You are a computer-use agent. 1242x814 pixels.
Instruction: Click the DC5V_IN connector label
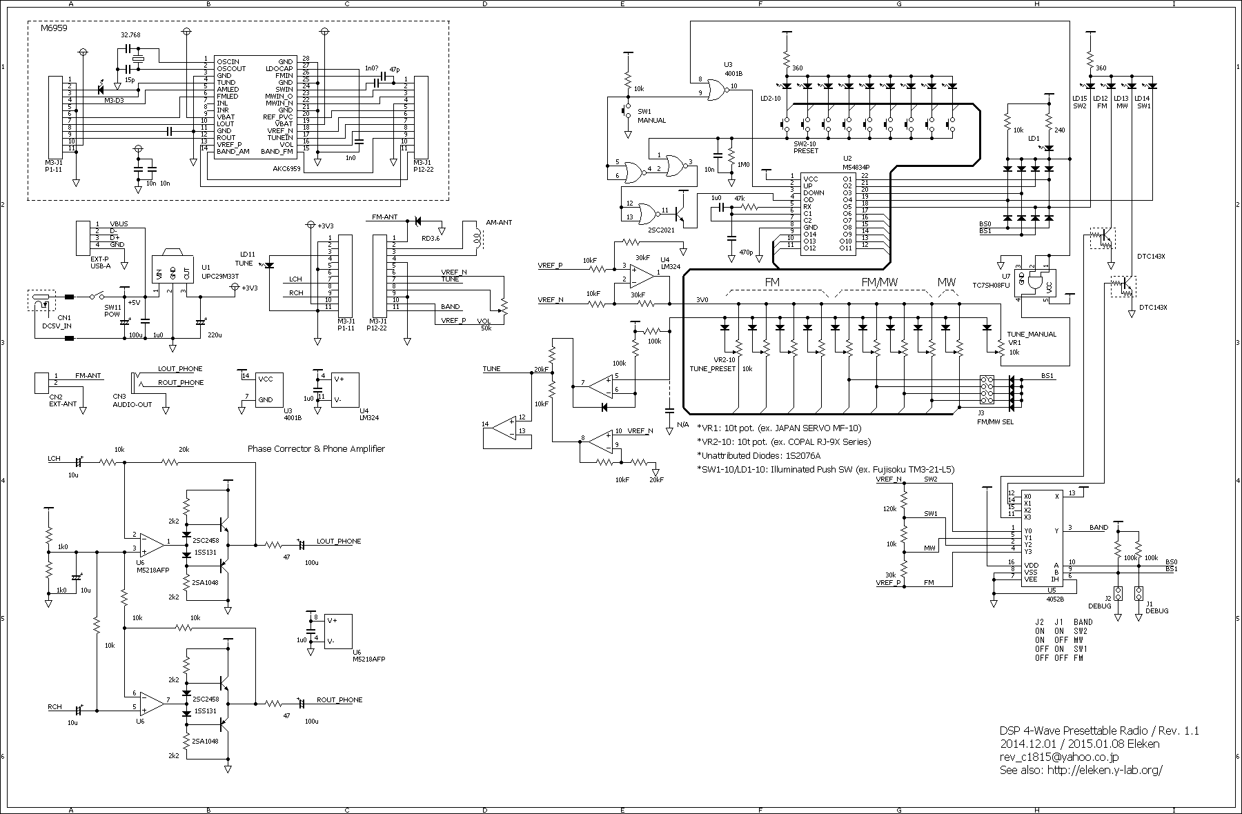pyautogui.click(x=57, y=326)
